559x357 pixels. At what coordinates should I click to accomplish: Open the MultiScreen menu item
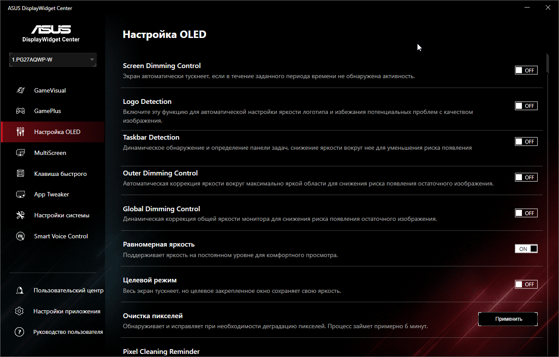point(52,153)
